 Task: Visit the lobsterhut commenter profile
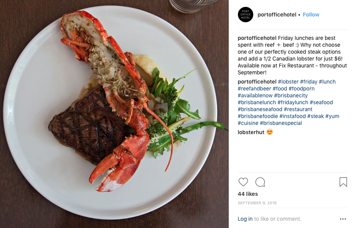coord(251,132)
